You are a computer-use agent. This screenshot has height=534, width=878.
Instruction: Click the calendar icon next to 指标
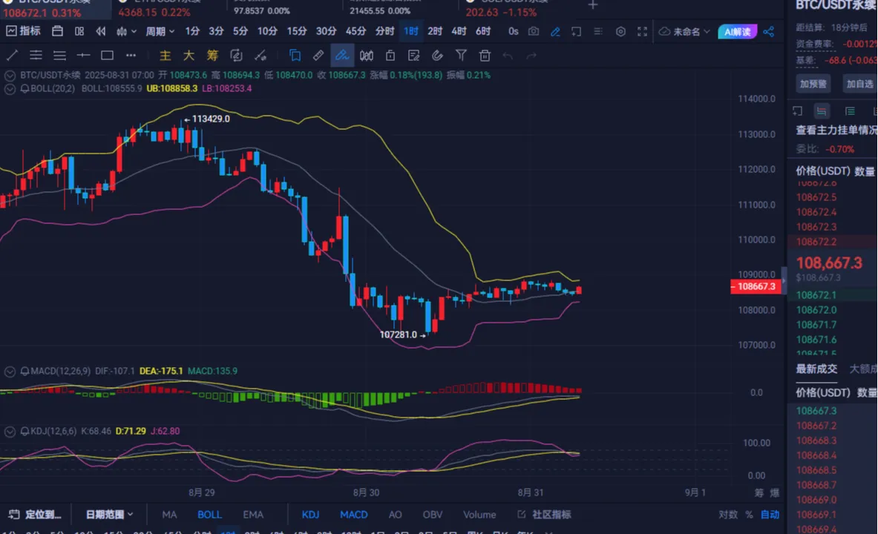[x=57, y=31]
